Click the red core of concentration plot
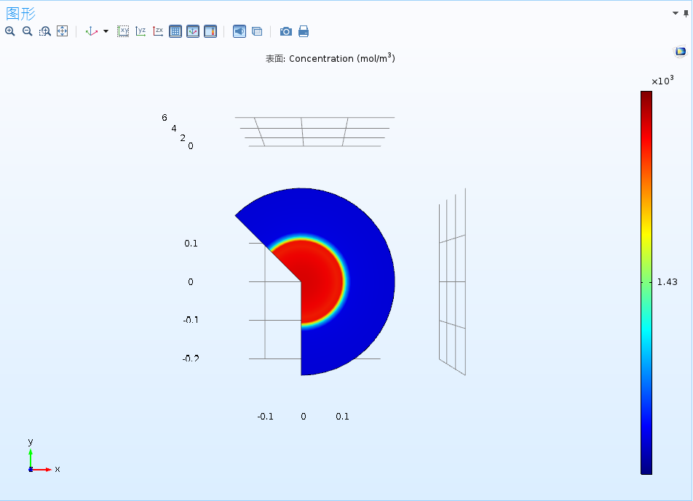This screenshot has width=693, height=501. click(x=318, y=283)
